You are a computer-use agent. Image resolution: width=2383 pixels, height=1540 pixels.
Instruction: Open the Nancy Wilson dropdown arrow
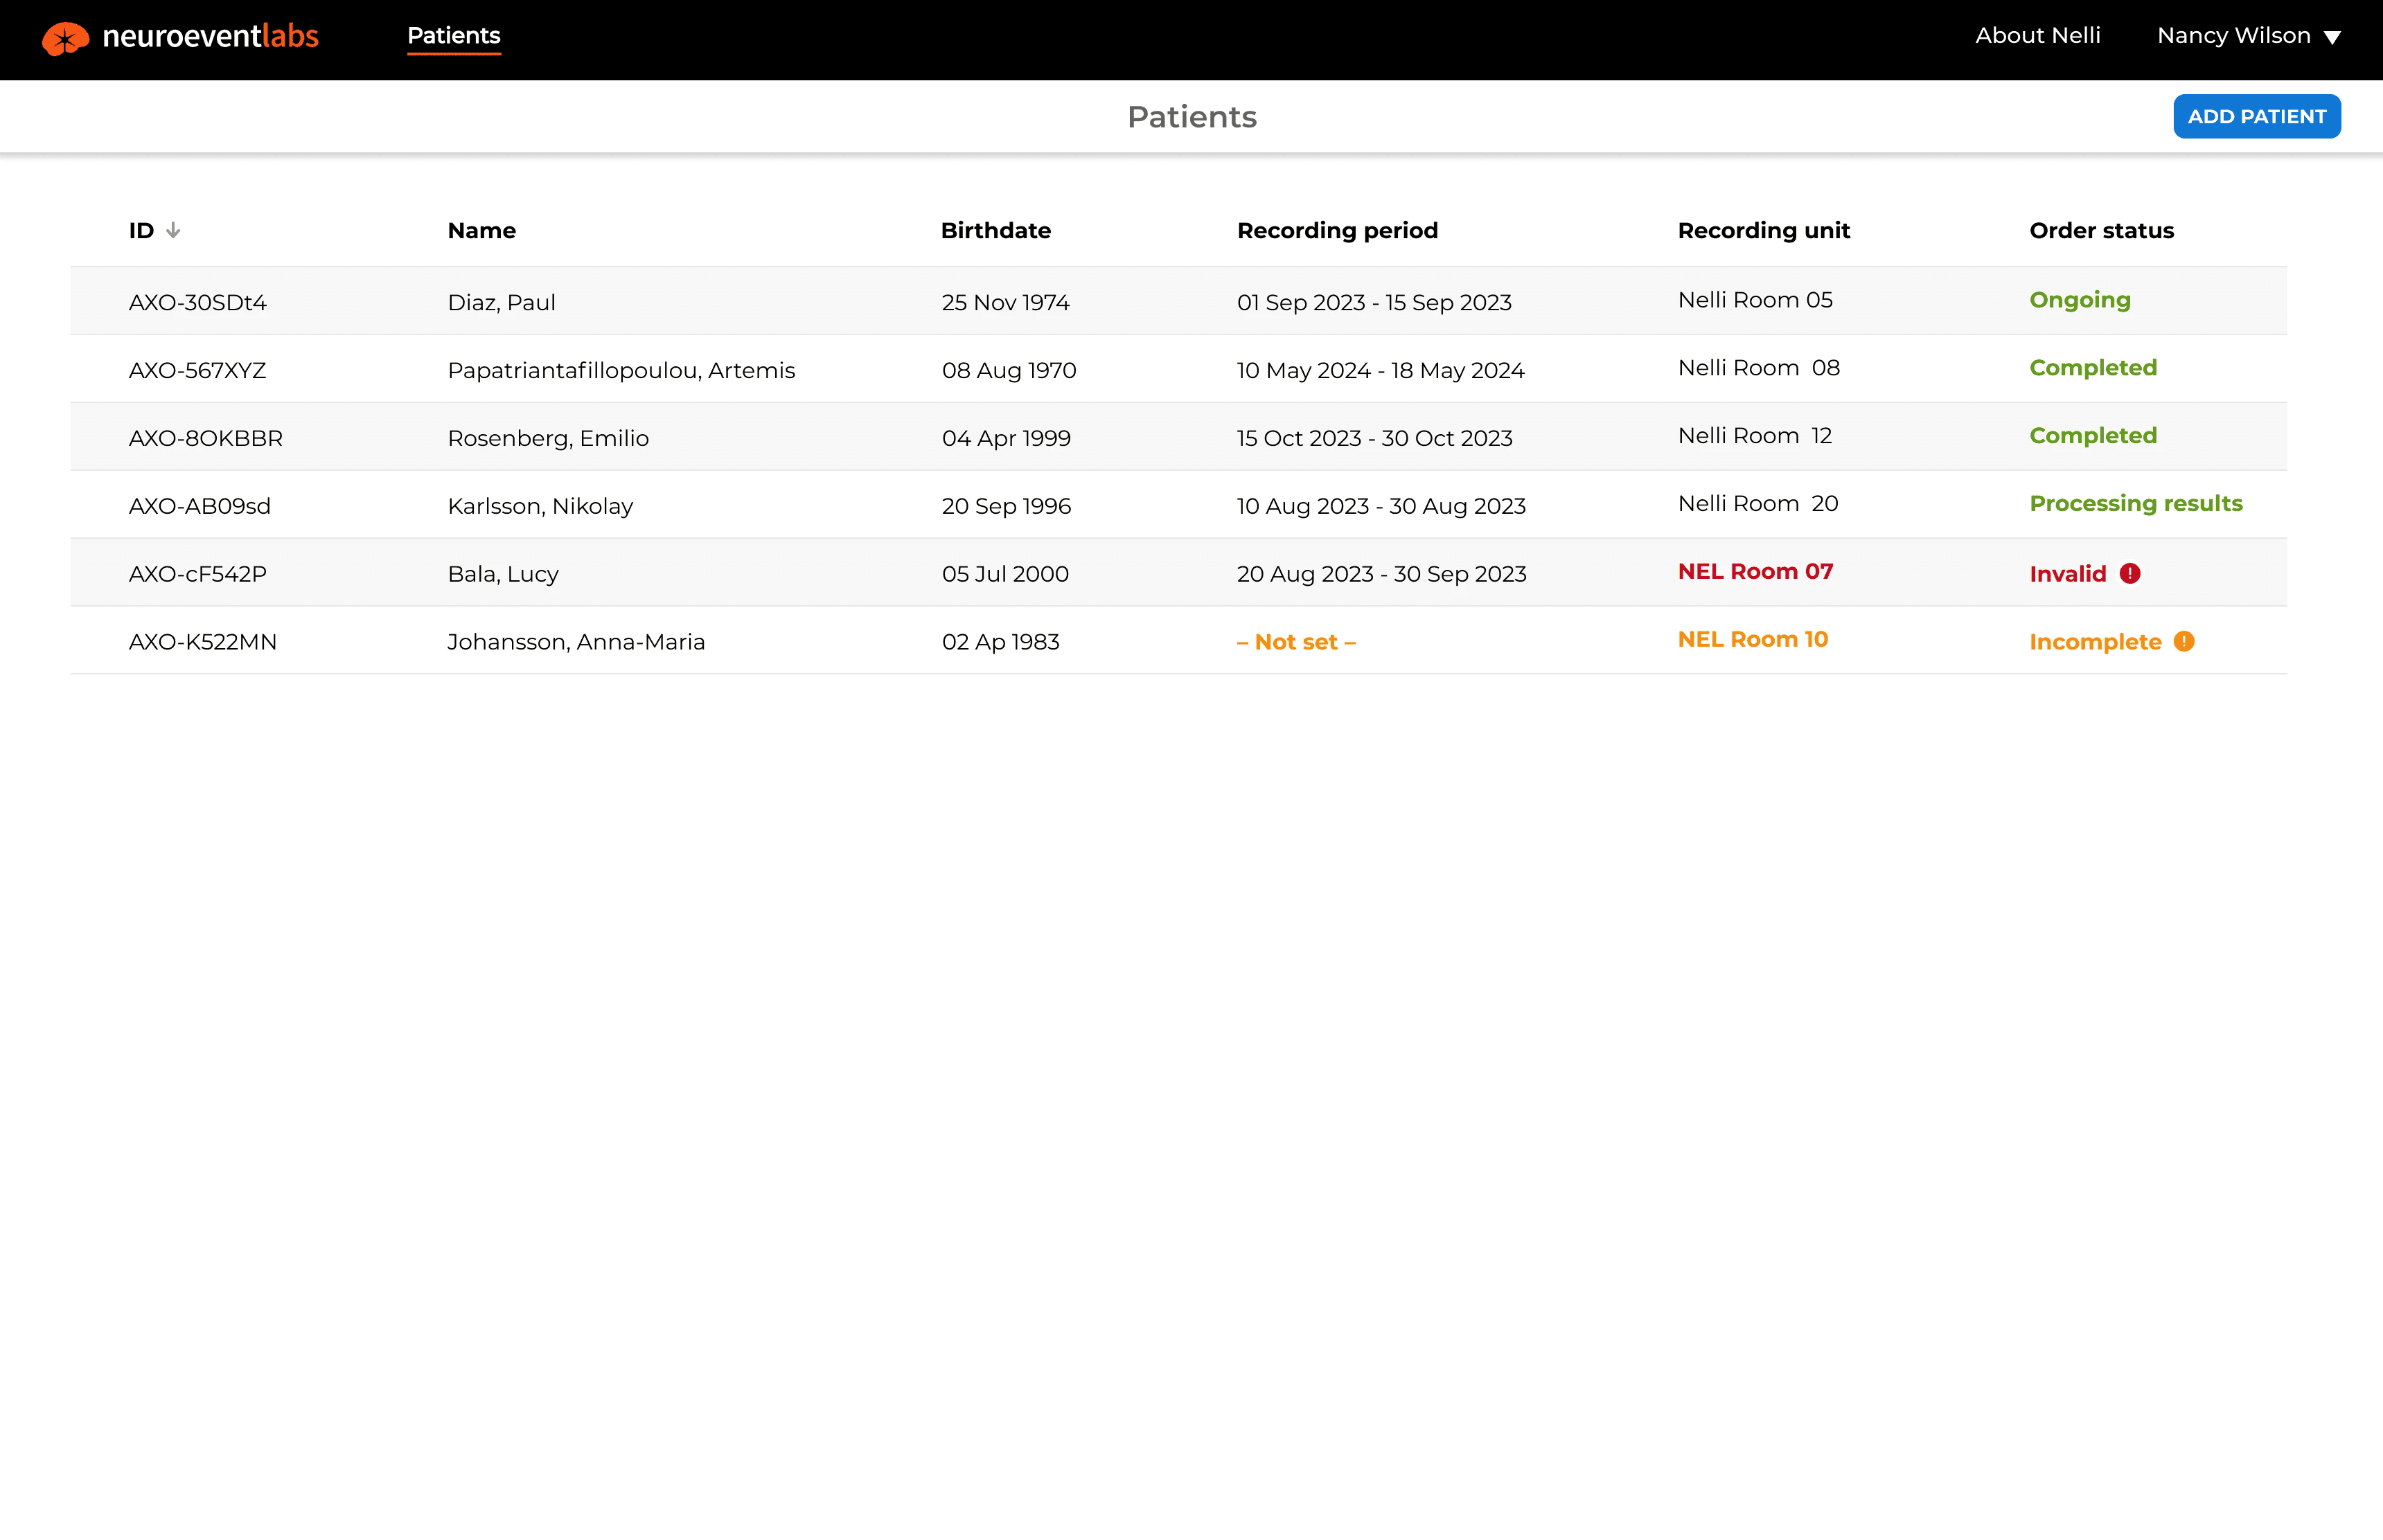[x=2332, y=37]
